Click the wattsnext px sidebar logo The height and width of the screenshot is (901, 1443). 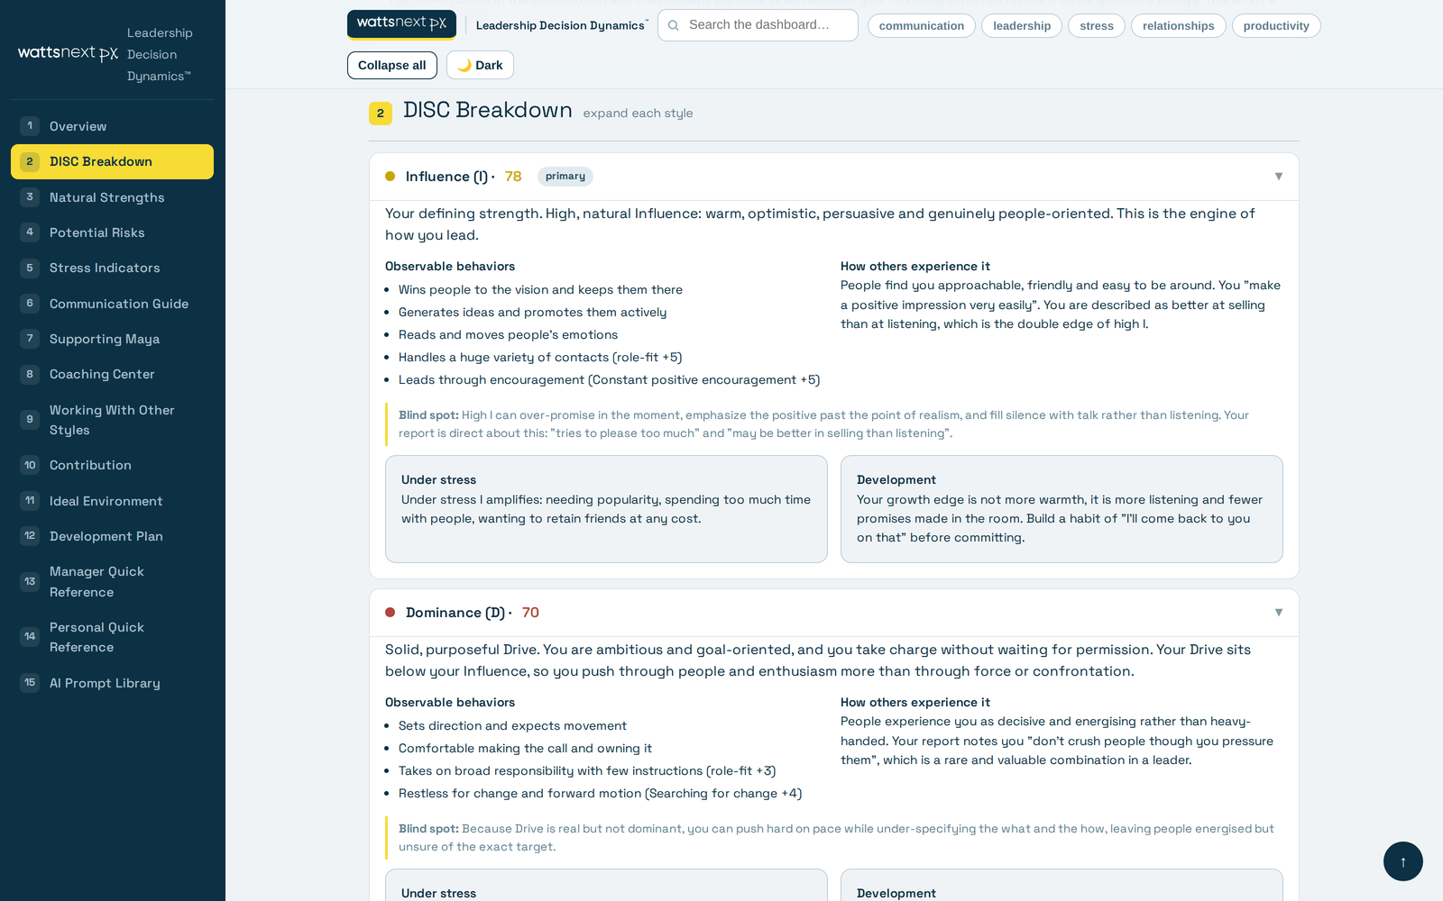pyautogui.click(x=68, y=54)
